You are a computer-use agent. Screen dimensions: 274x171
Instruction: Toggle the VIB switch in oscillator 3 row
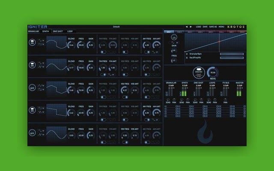point(125,97)
